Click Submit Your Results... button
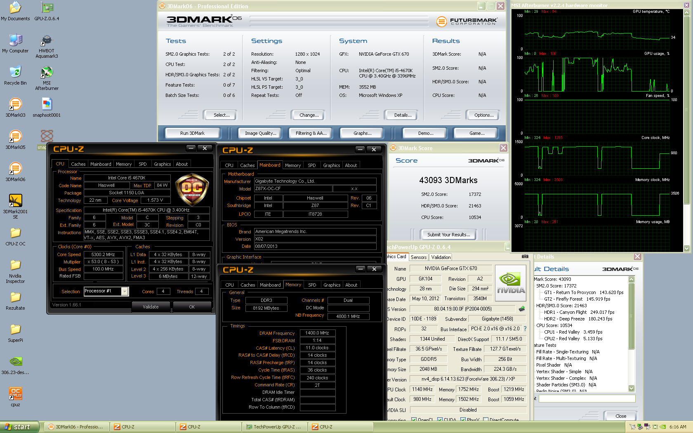 tap(448, 235)
